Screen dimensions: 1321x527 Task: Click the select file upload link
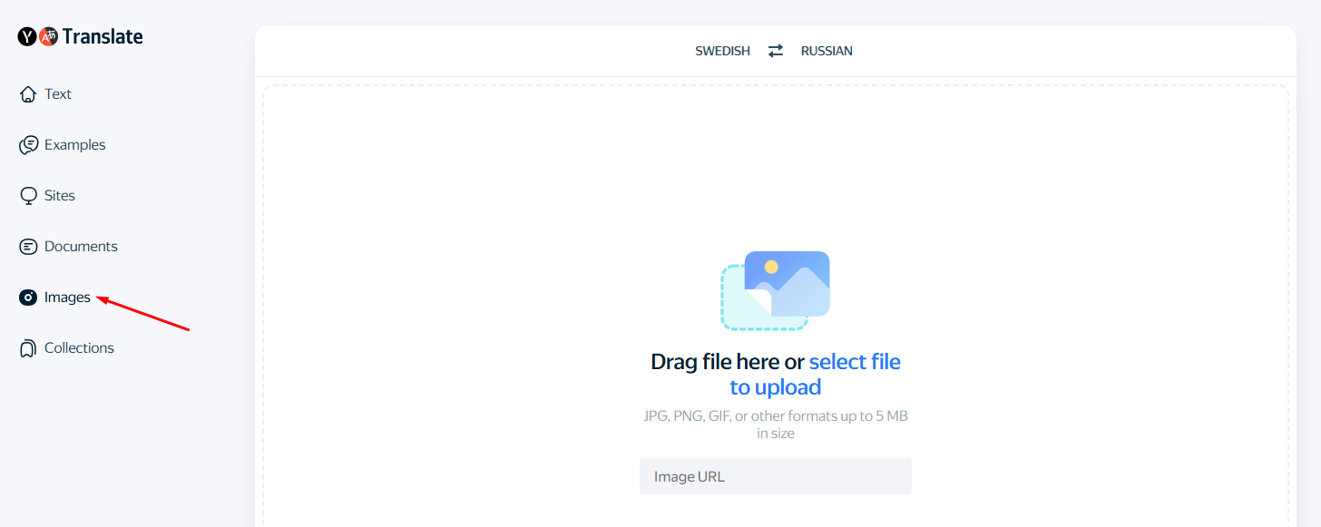point(854,361)
